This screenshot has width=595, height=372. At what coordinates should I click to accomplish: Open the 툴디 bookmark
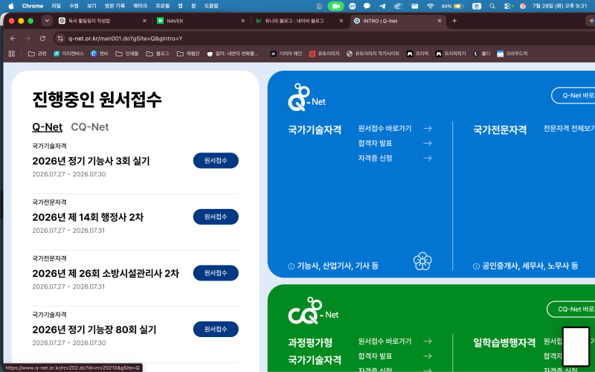pyautogui.click(x=482, y=54)
